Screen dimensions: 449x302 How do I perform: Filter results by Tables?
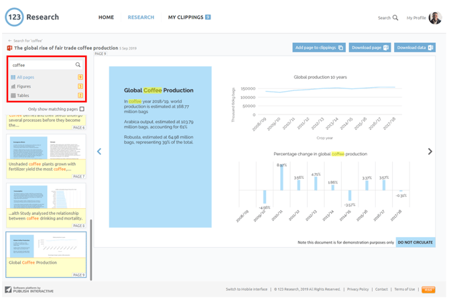[23, 96]
